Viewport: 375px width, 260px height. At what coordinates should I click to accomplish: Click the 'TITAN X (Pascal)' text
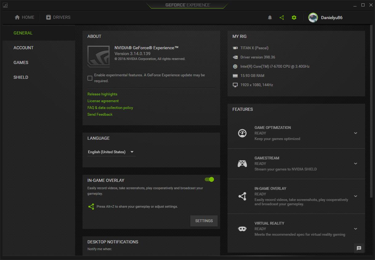coord(254,48)
